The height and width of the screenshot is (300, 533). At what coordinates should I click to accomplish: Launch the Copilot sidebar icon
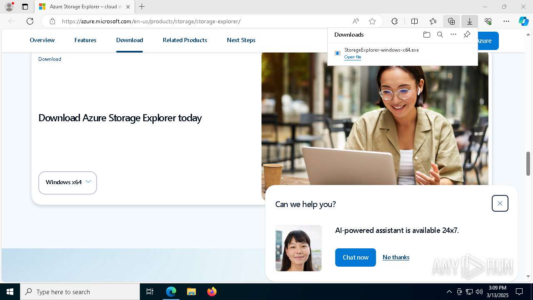(x=524, y=21)
